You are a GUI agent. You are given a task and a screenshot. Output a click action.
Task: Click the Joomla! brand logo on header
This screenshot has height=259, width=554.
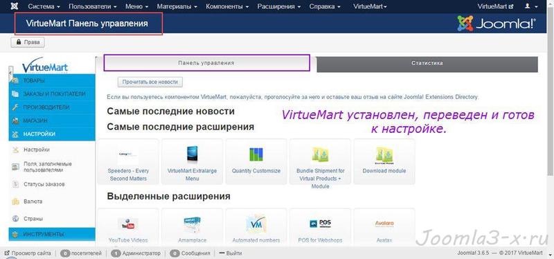(x=497, y=24)
